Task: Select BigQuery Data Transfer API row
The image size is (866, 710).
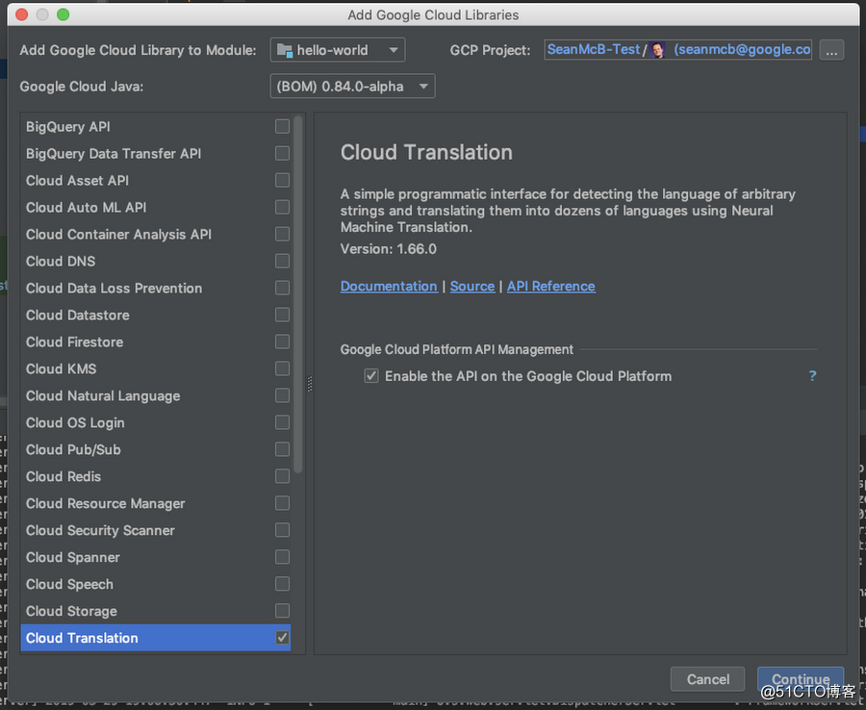Action: [x=156, y=153]
